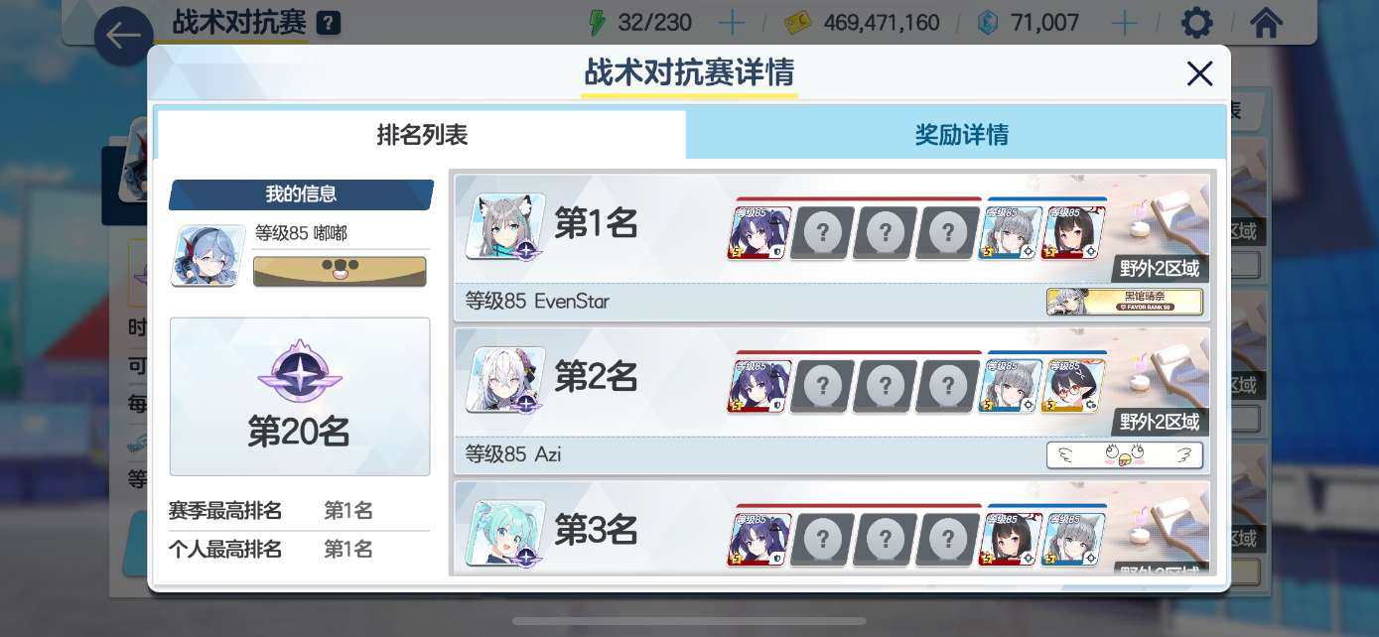Switch to 奖励详情 tab

coord(961,135)
